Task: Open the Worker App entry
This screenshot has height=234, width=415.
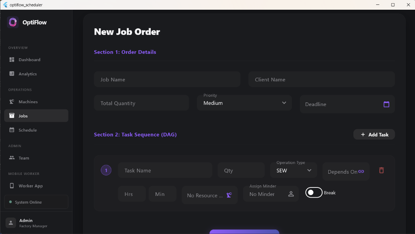Action: click(36, 186)
